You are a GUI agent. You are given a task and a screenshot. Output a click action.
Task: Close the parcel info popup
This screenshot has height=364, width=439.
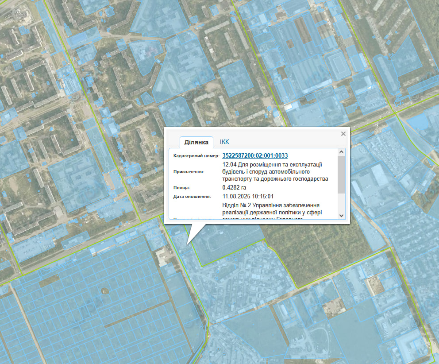tap(343, 133)
